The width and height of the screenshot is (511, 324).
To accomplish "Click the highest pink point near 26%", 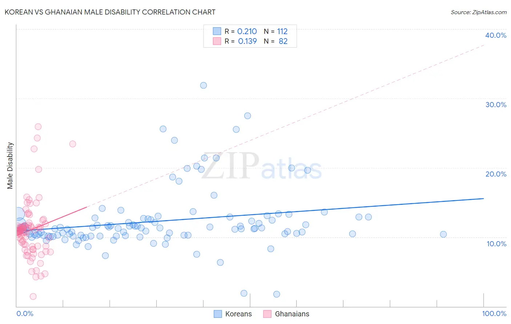I will [38, 127].
